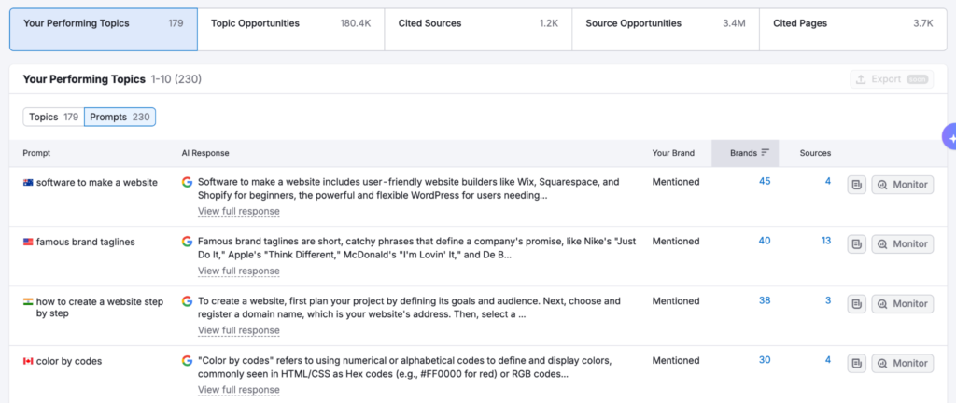Screen dimensions: 956x403
Task: Click the details icon for 'software to make a website'
Action: click(x=857, y=185)
